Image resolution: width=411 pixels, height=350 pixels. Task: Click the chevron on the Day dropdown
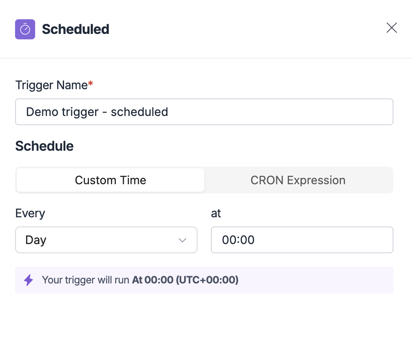[x=182, y=240]
